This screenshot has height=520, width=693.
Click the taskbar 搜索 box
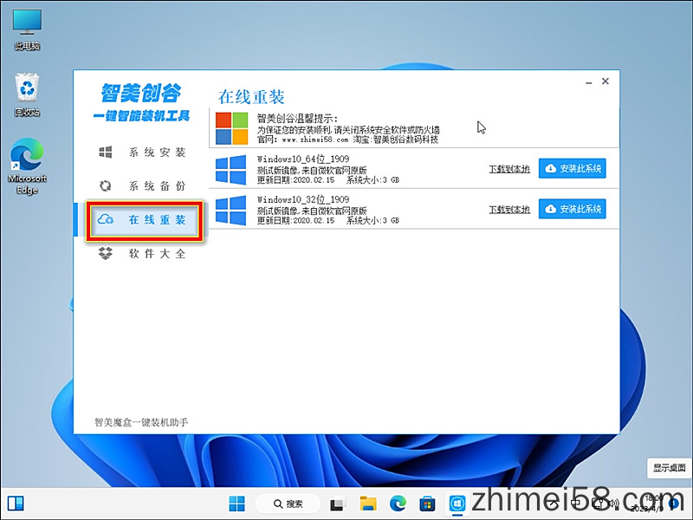click(x=288, y=504)
